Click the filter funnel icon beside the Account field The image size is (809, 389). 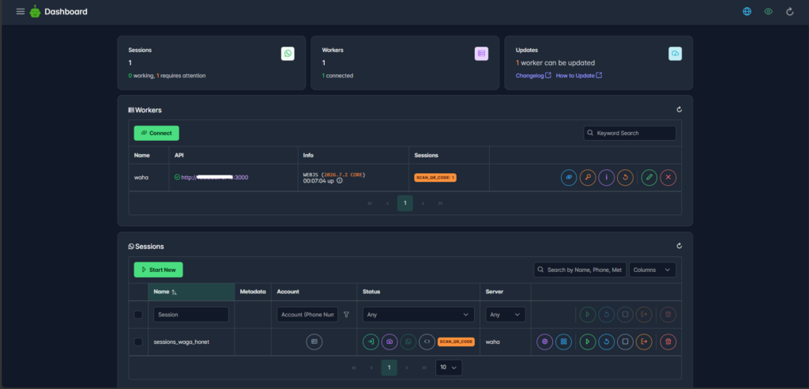tap(346, 314)
